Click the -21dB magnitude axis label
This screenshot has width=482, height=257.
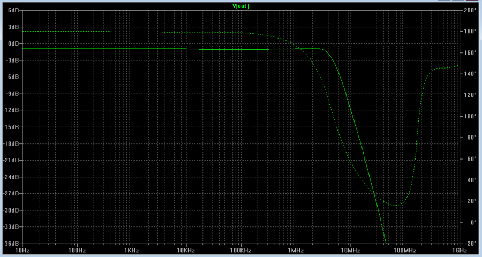pyautogui.click(x=11, y=160)
